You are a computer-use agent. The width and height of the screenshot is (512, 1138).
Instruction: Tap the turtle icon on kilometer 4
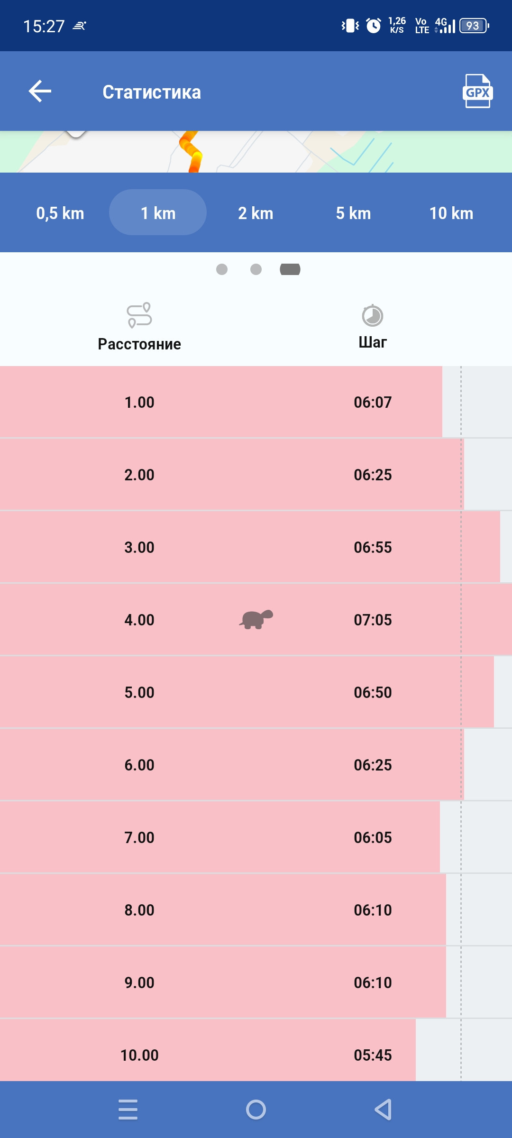(x=256, y=619)
